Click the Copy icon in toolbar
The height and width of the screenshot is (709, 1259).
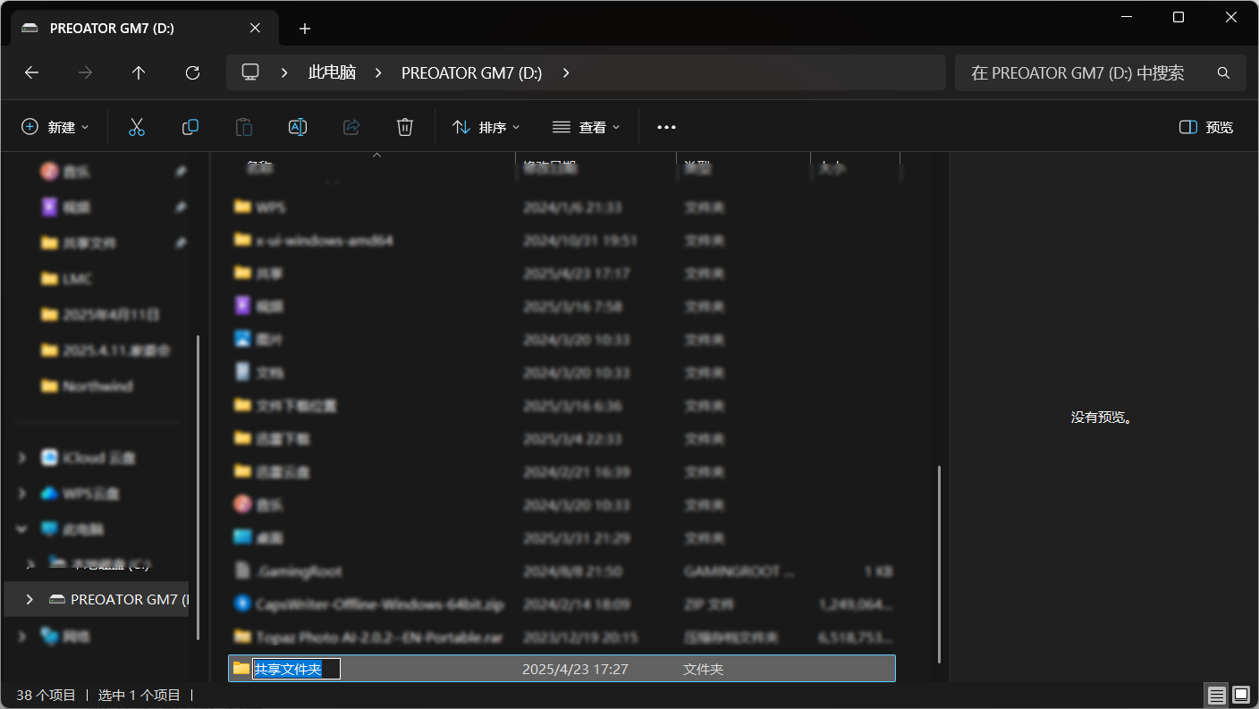coord(190,127)
